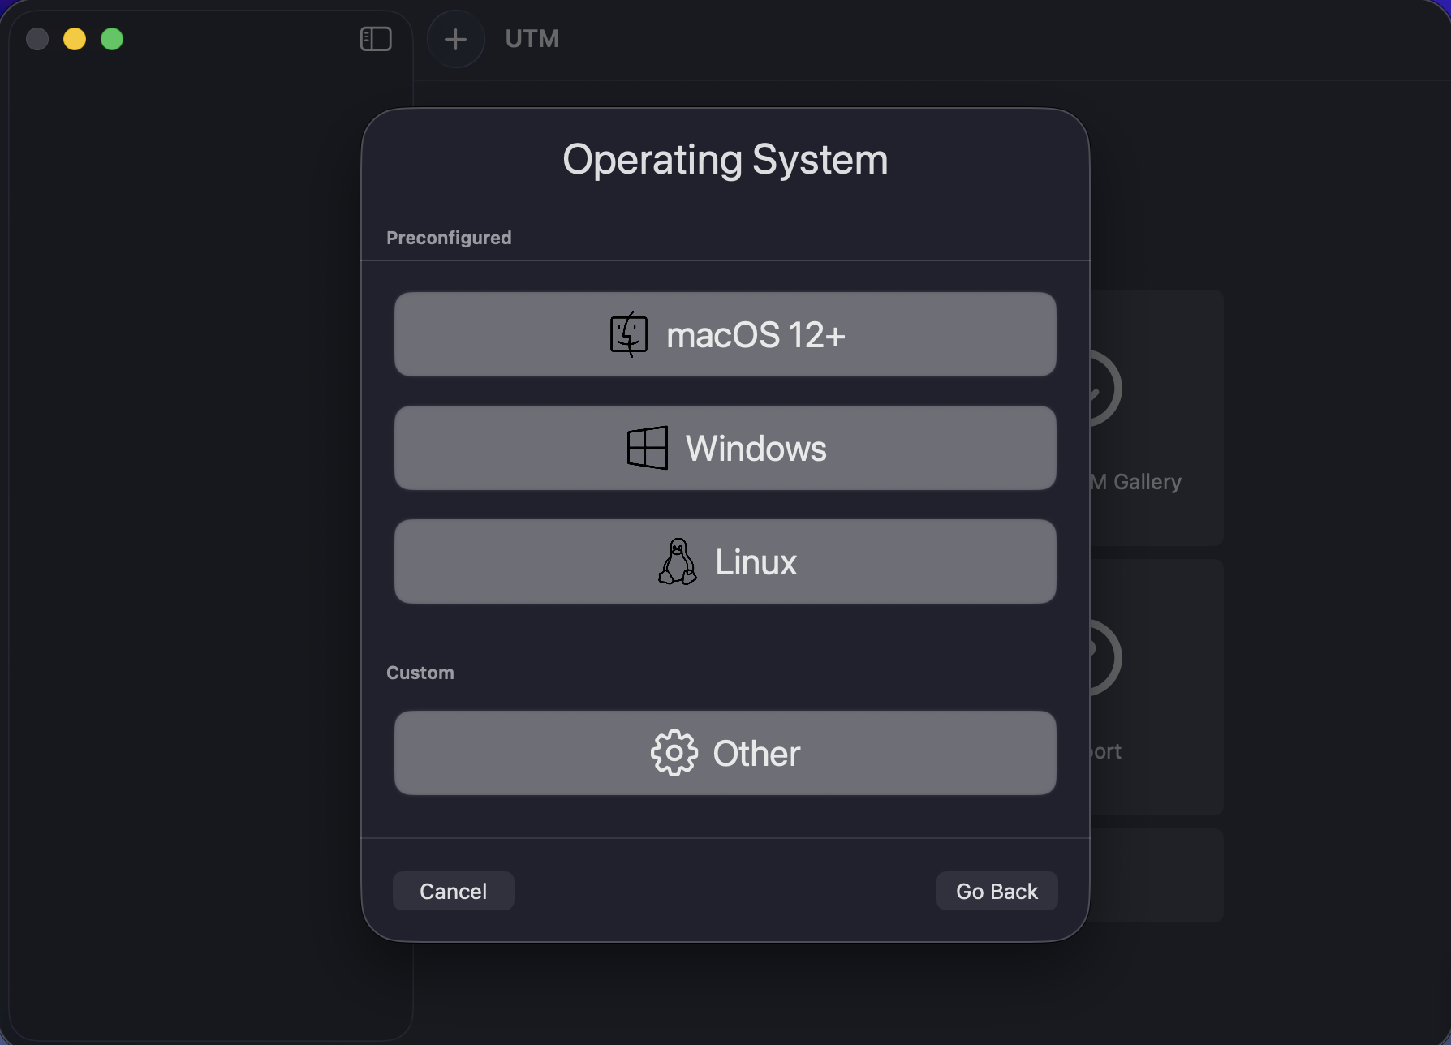Click the Custom section header
1451x1045 pixels.
(420, 672)
